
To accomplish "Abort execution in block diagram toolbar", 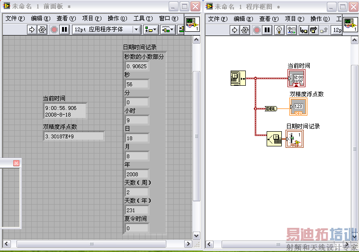I will pyautogui.click(x=257, y=30).
